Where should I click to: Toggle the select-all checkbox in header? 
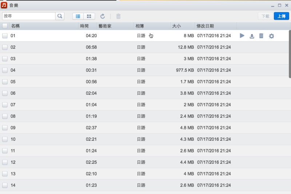tap(5, 26)
